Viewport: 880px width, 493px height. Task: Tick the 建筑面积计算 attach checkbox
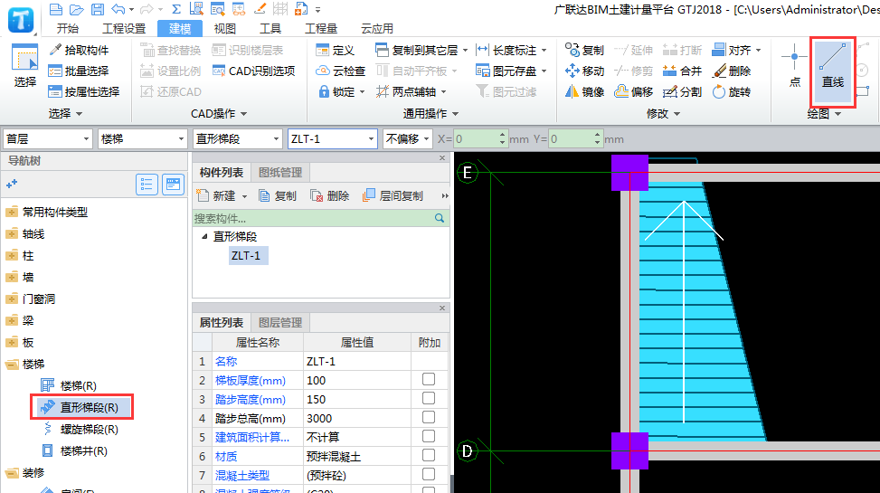click(429, 436)
